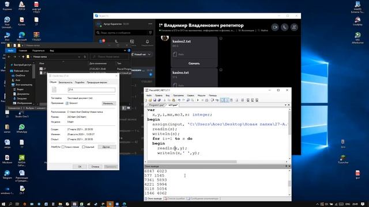Viewport: 369px width, 207px height.
Task: Click Undo arrow icon in PascalABC toolbar
Action: pyautogui.click(x=179, y=100)
